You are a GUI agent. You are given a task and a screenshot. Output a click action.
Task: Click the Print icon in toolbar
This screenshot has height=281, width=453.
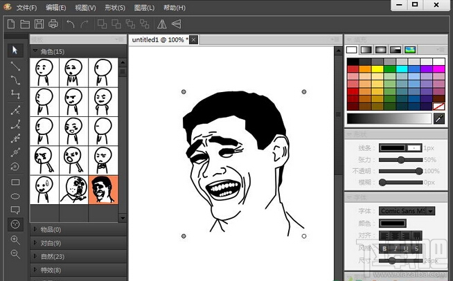pos(53,24)
